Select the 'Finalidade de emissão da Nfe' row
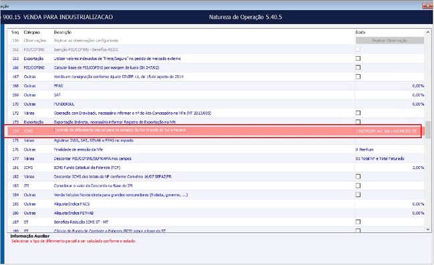The height and width of the screenshot is (265, 434). [x=78, y=150]
